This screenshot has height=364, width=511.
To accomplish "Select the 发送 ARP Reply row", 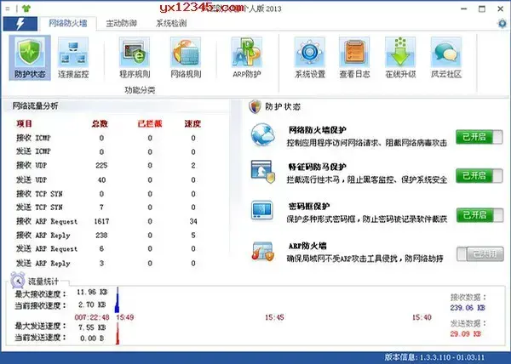I will [109, 263].
